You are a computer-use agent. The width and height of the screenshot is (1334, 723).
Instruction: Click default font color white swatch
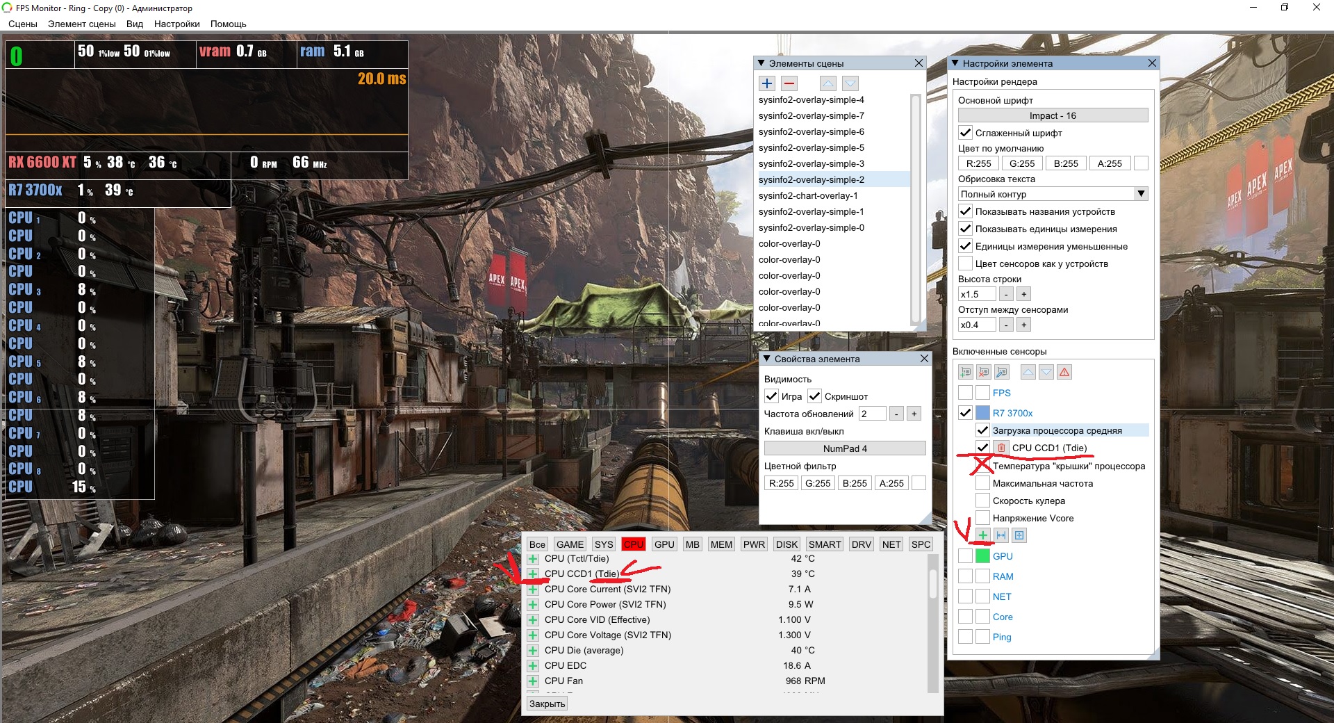(x=1141, y=163)
